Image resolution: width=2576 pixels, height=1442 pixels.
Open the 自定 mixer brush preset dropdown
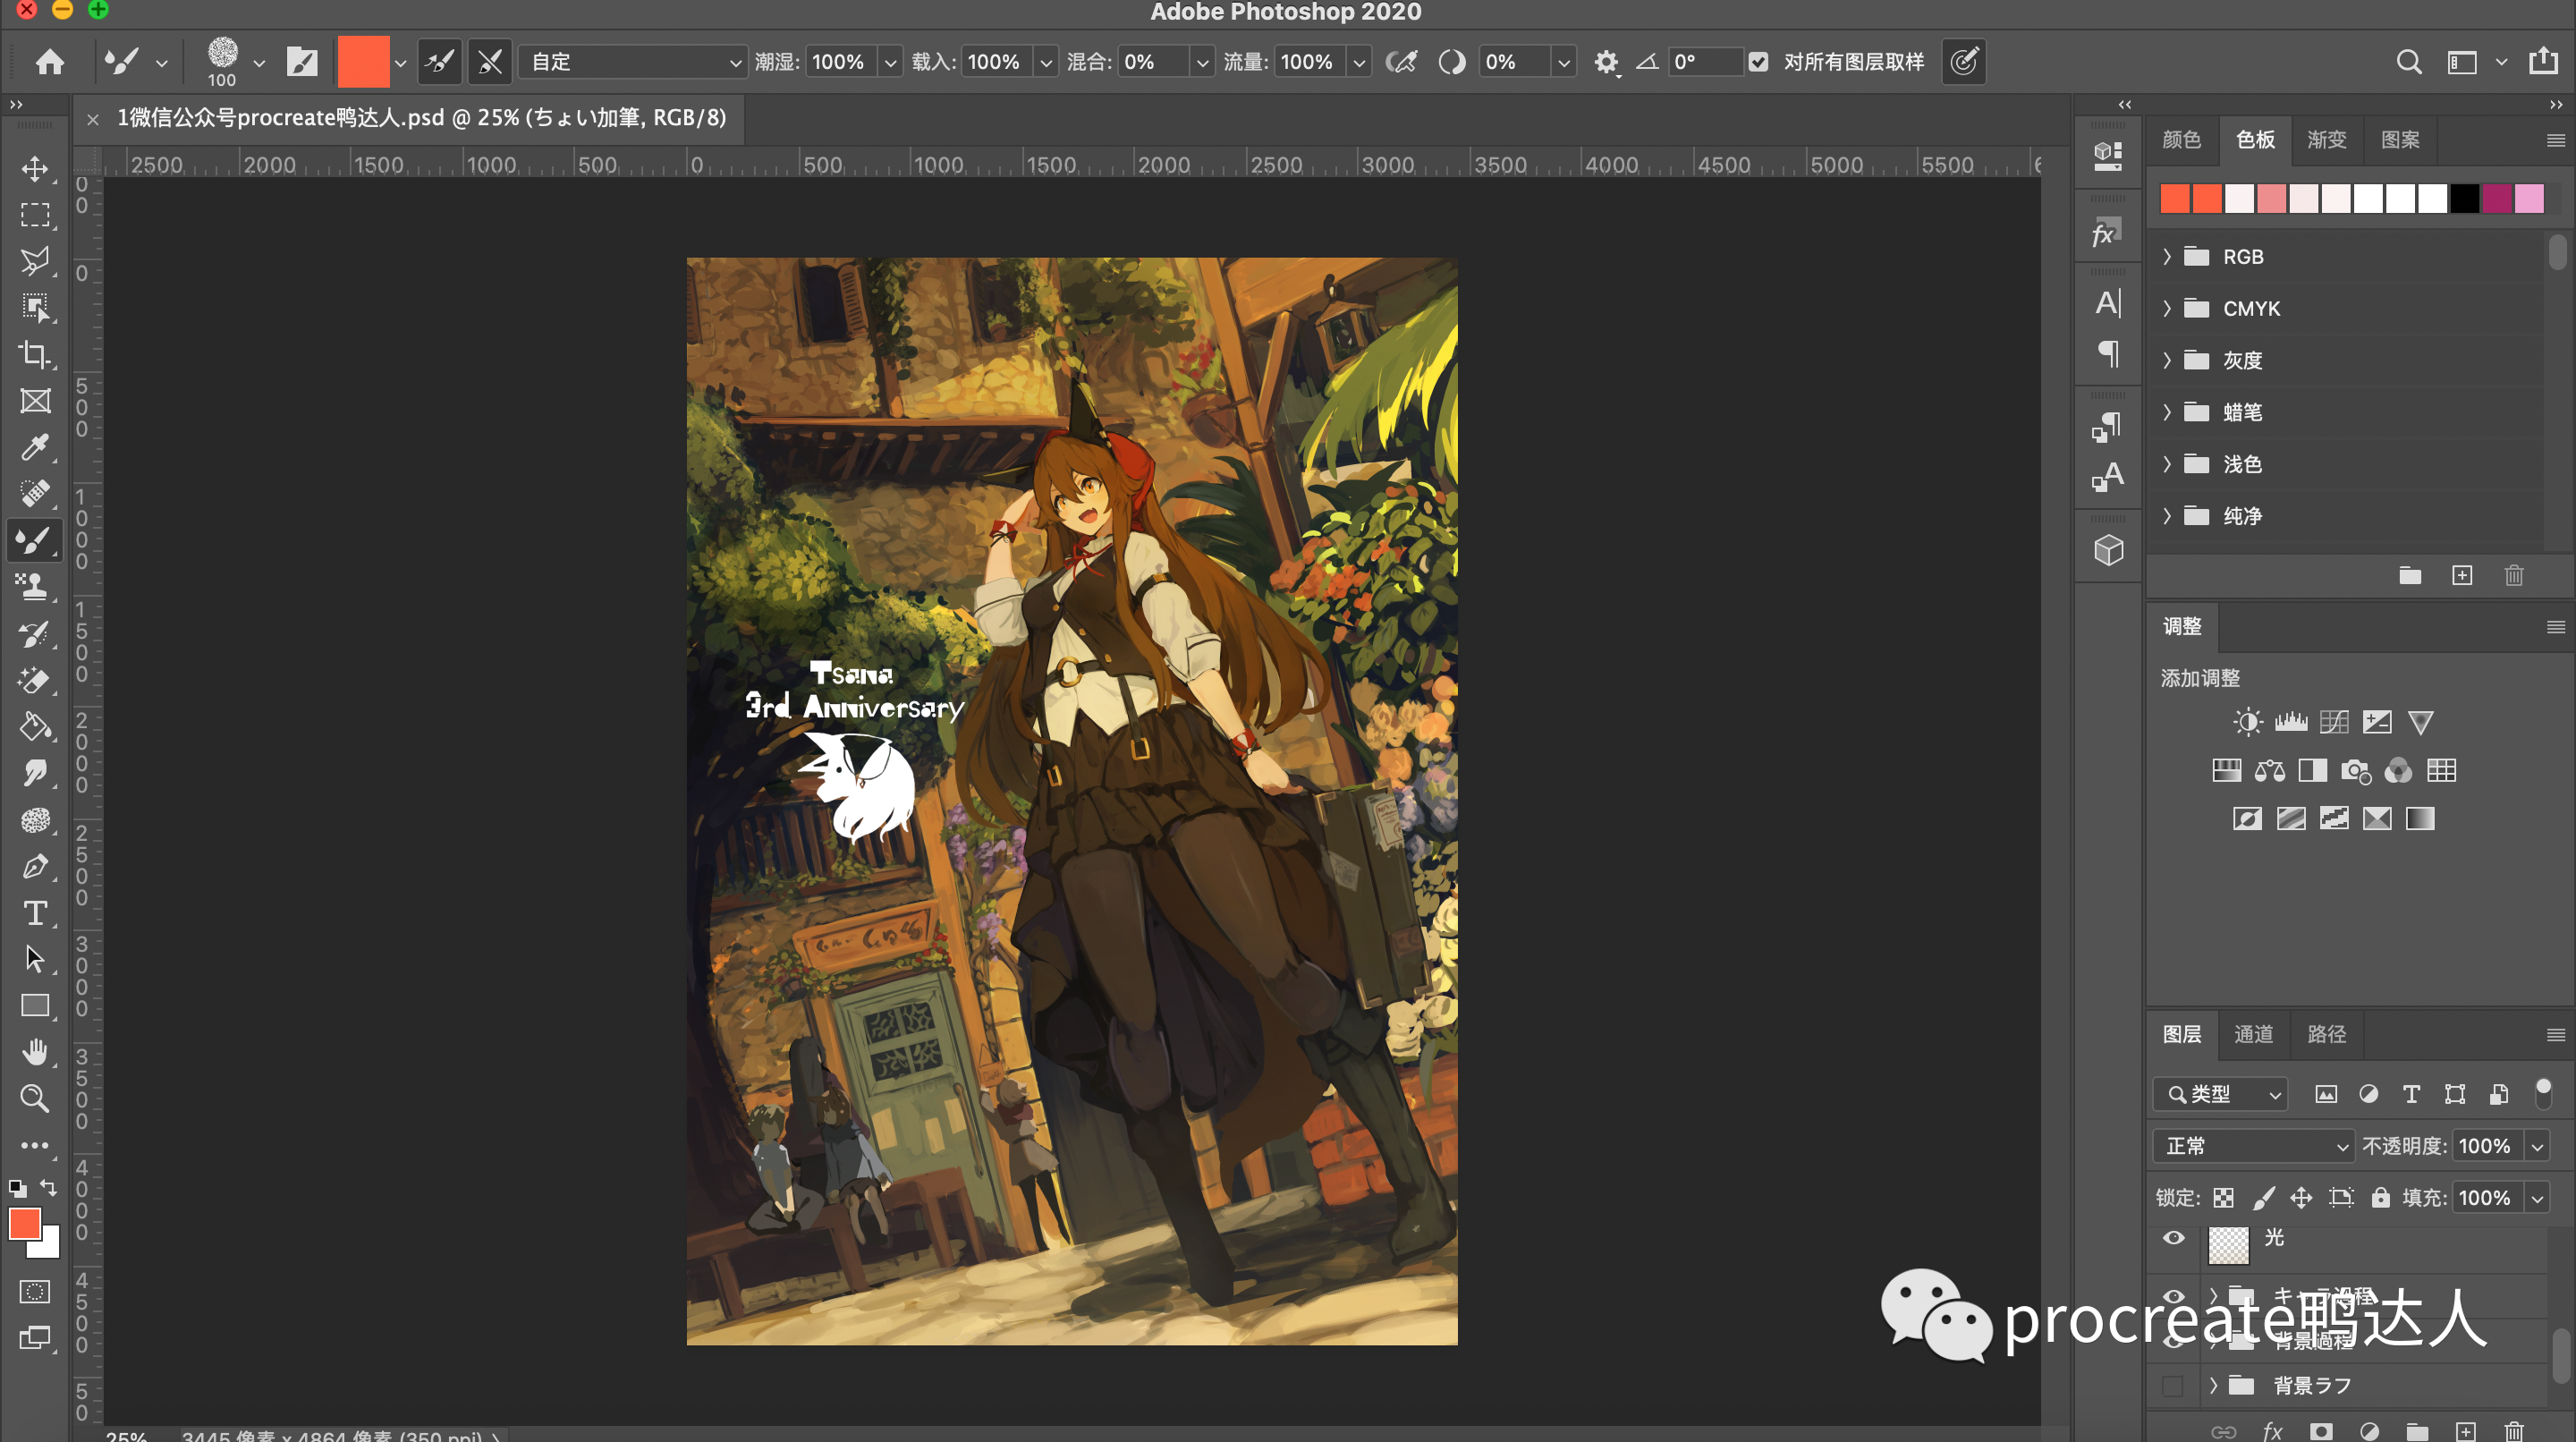coord(633,62)
